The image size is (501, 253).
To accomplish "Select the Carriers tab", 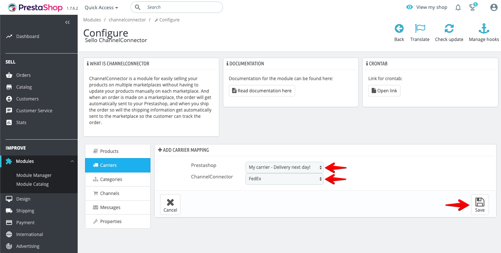I will click(x=118, y=165).
